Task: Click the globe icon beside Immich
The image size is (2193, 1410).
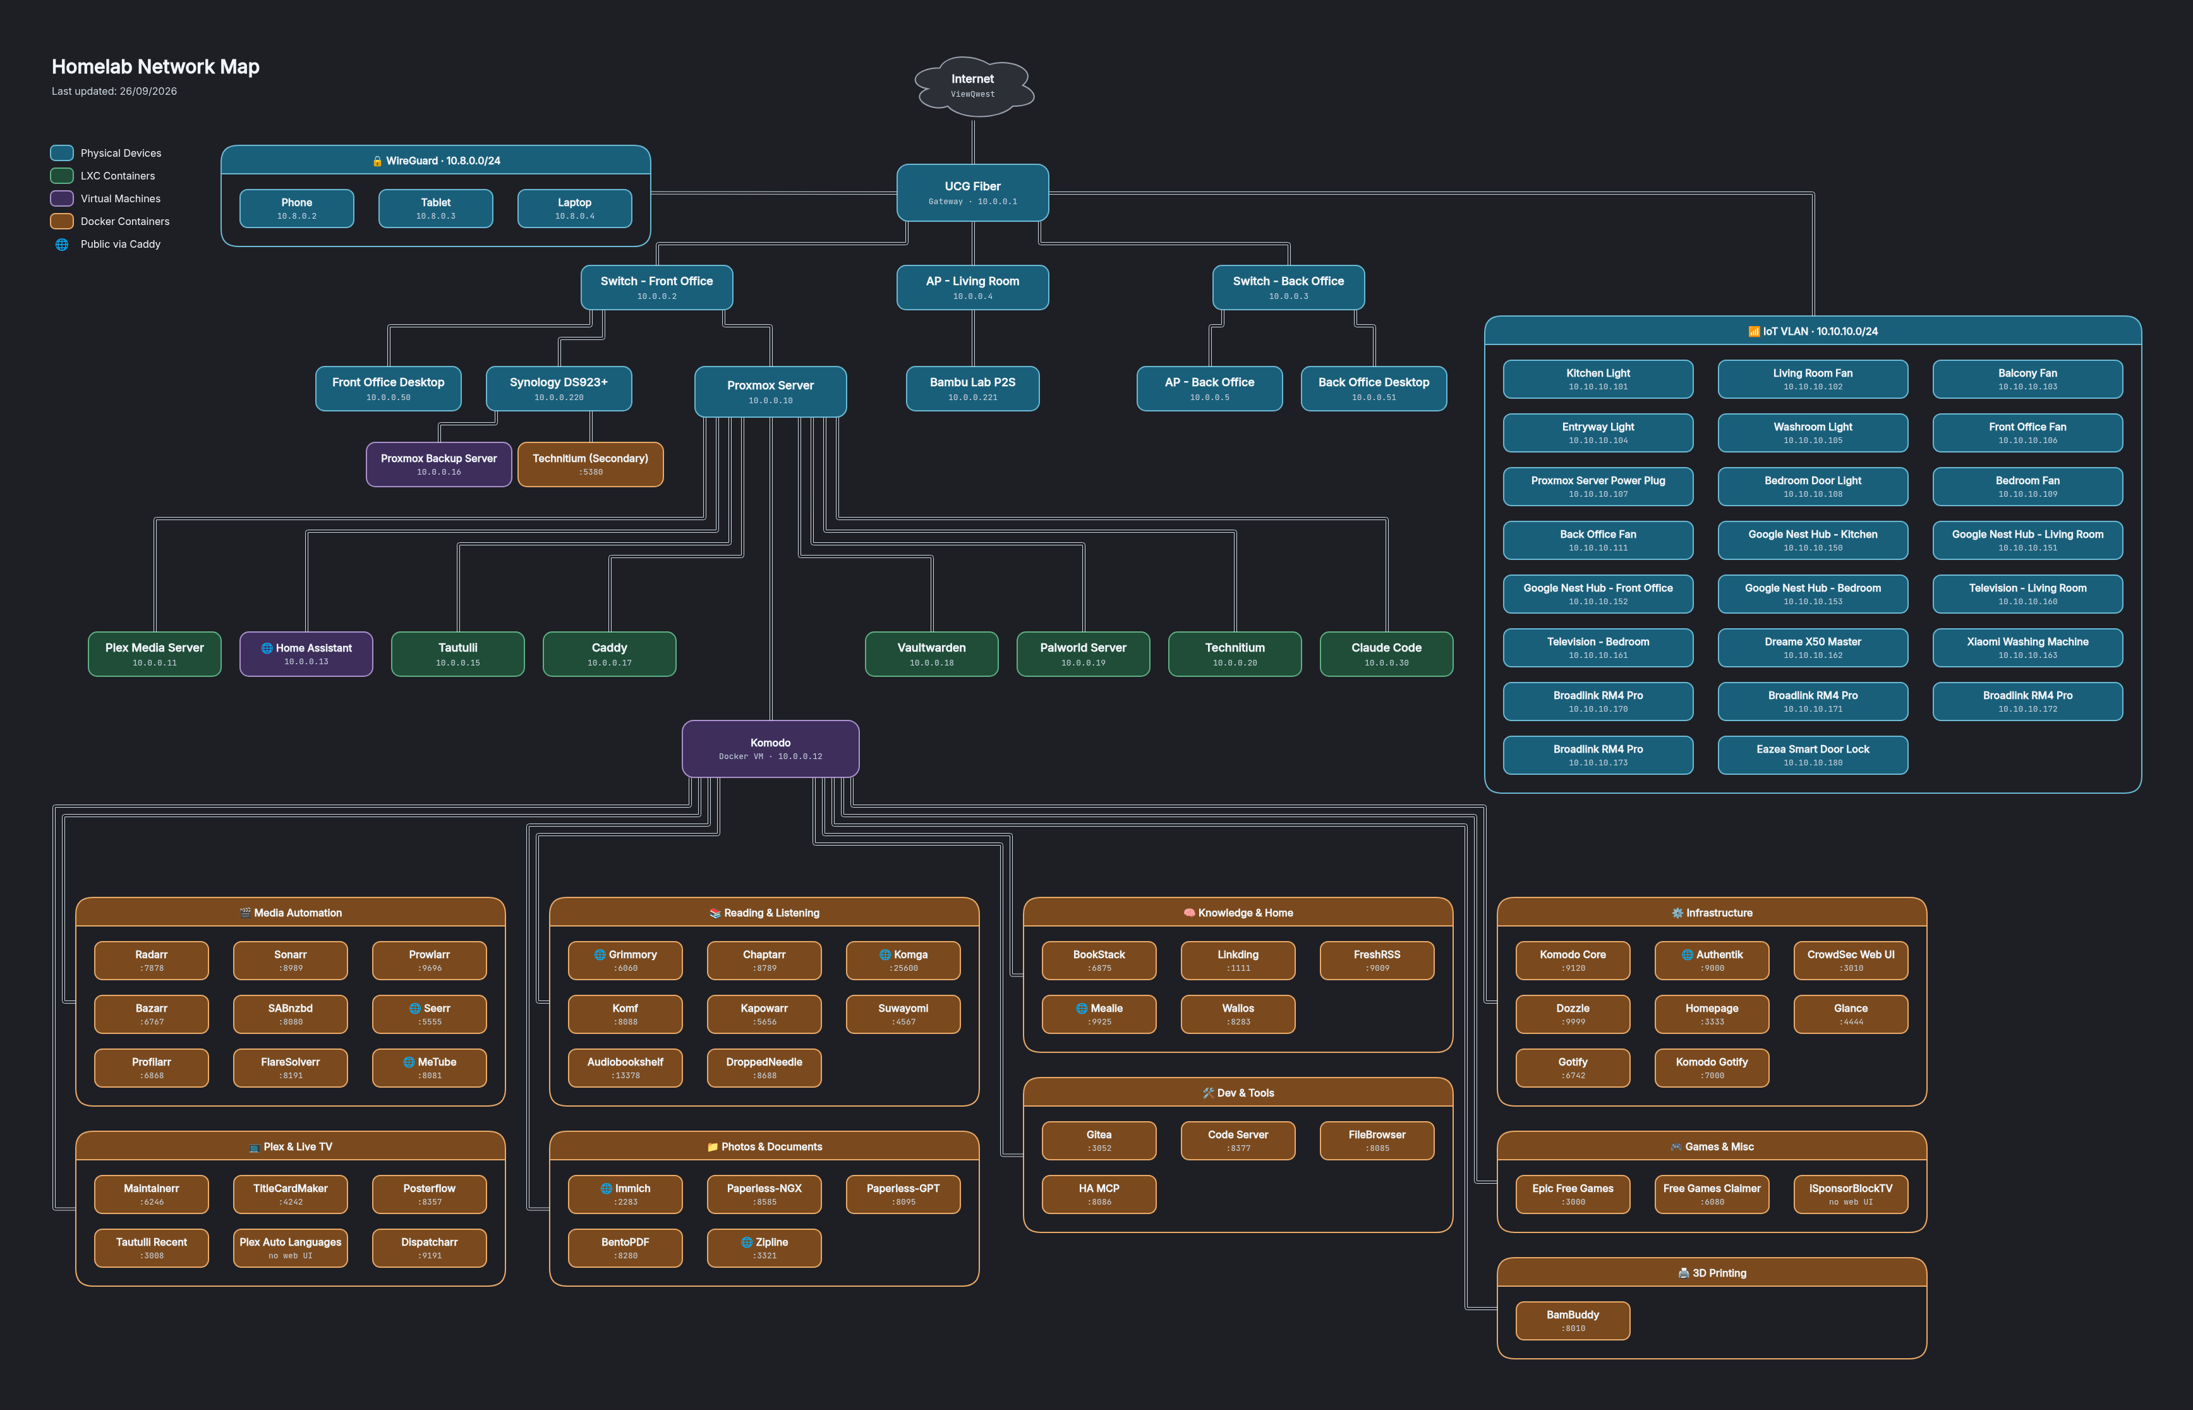Action: coord(606,1188)
